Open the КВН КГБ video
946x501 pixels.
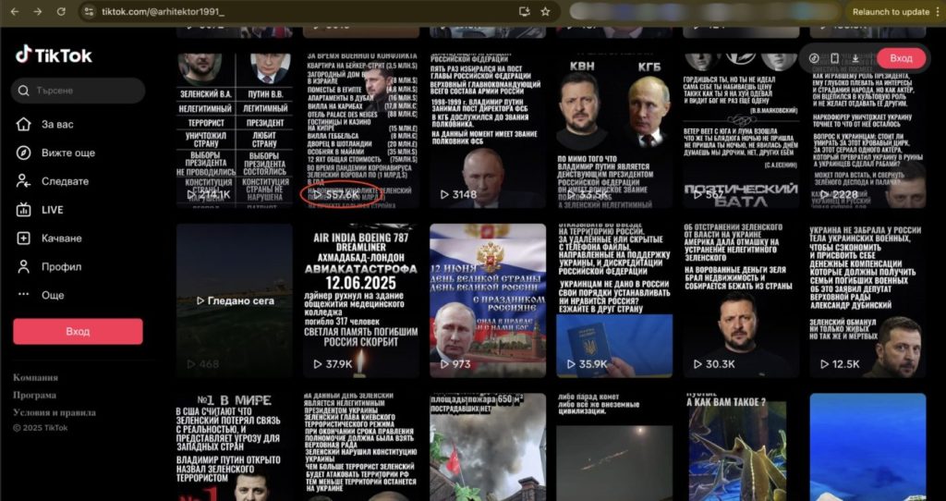click(614, 130)
